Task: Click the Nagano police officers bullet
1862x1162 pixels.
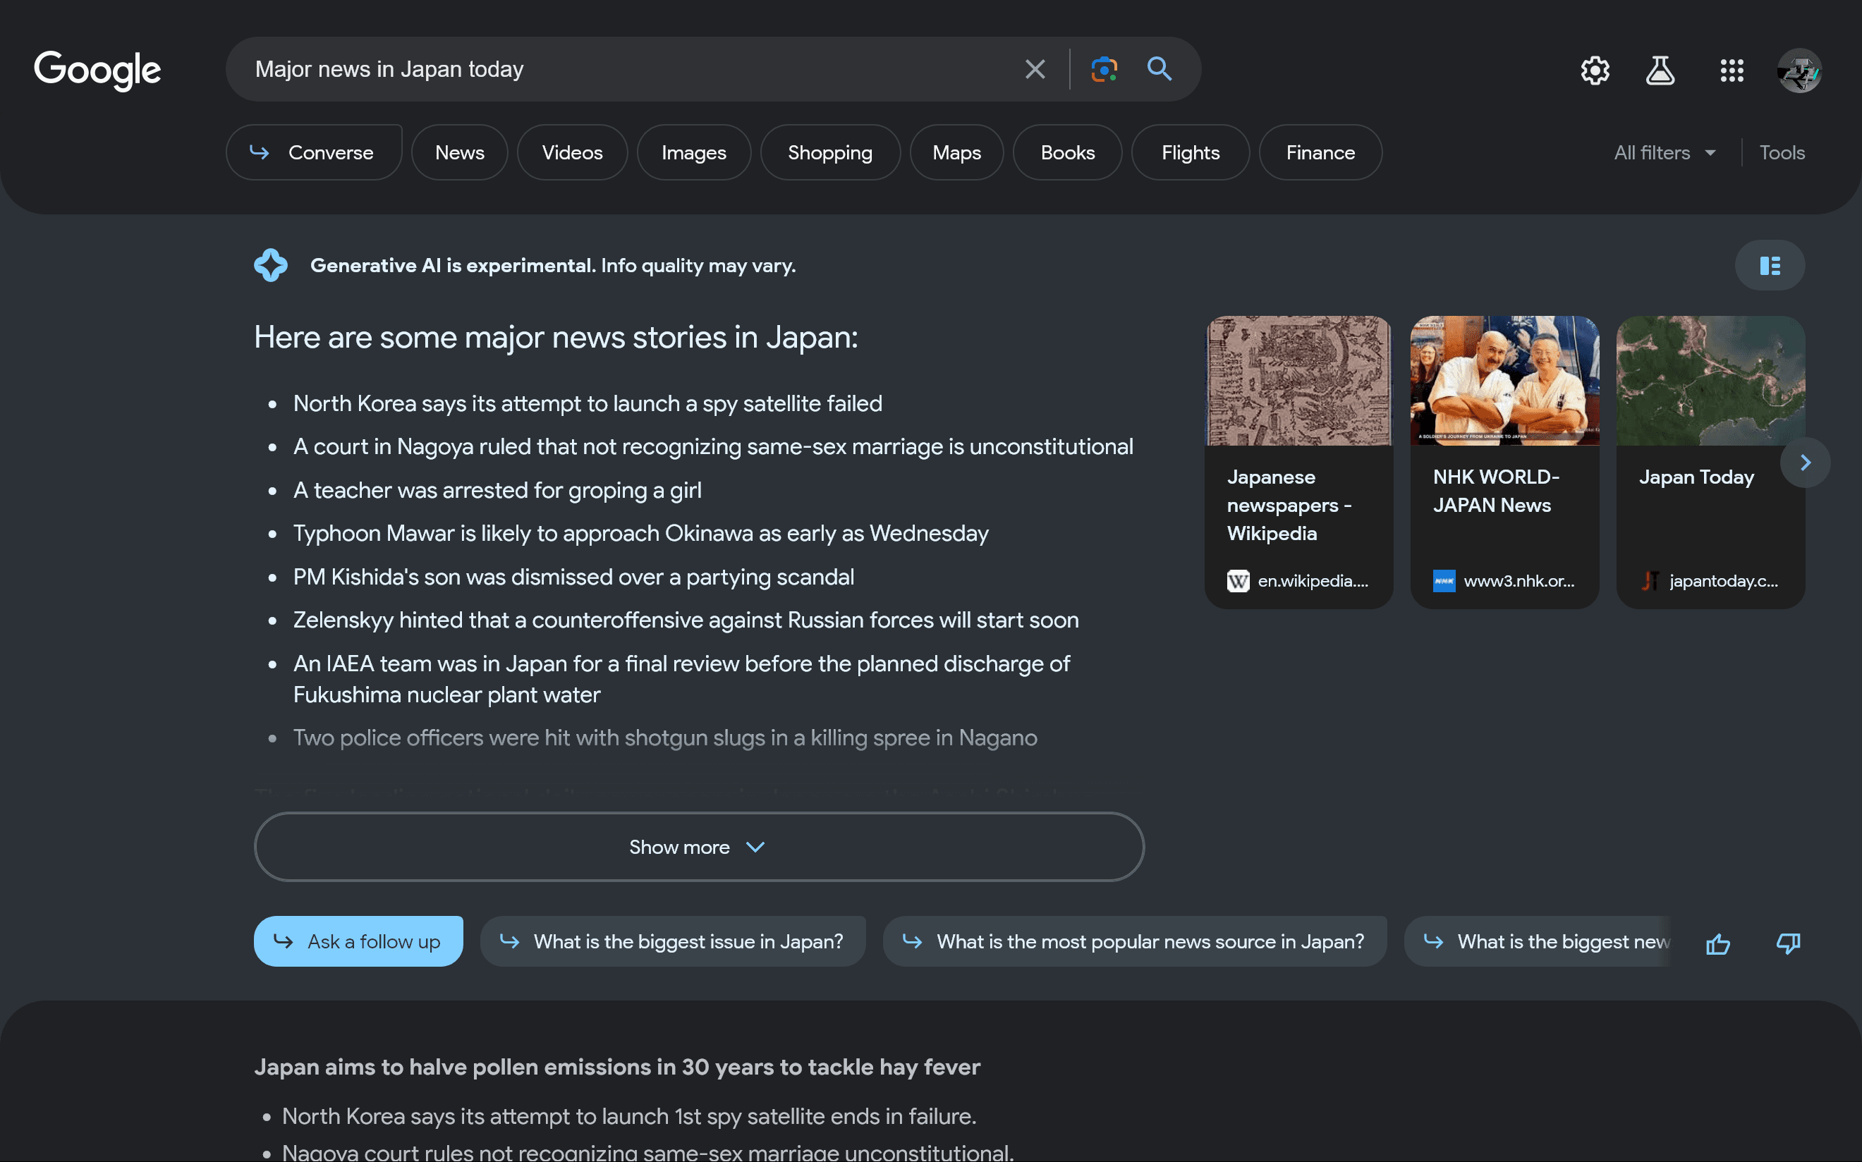Action: click(x=665, y=738)
